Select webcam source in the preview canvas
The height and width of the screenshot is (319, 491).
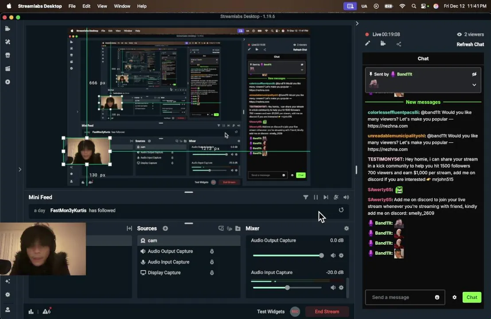[x=87, y=151]
